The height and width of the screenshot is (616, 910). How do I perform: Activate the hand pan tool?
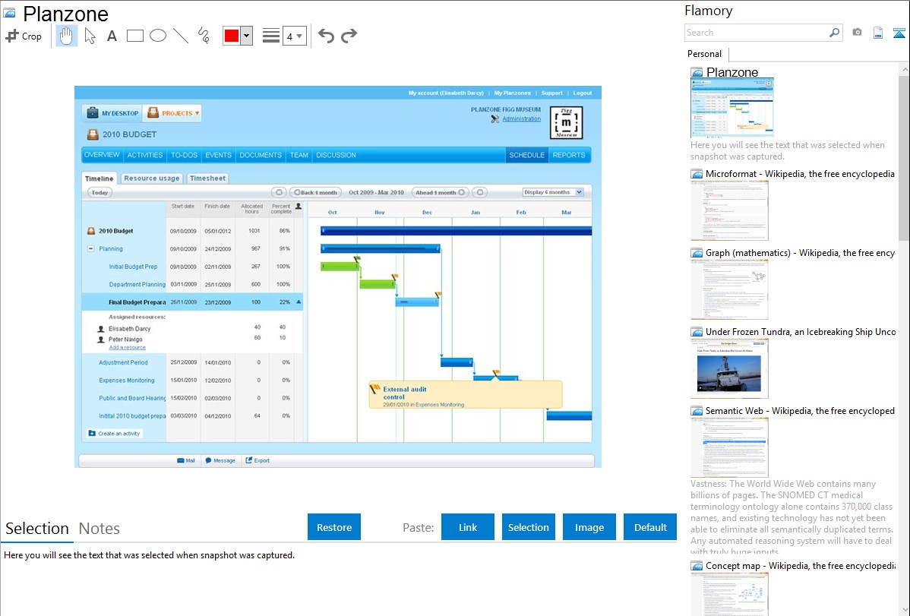[66, 36]
